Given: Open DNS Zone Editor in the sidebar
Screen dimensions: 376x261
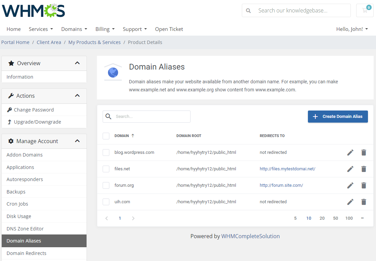Looking at the screenshot, I should [x=44, y=229].
